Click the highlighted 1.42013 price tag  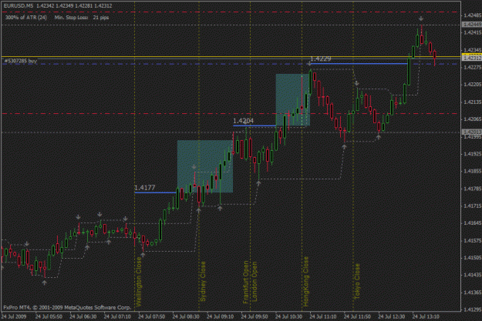click(x=472, y=132)
